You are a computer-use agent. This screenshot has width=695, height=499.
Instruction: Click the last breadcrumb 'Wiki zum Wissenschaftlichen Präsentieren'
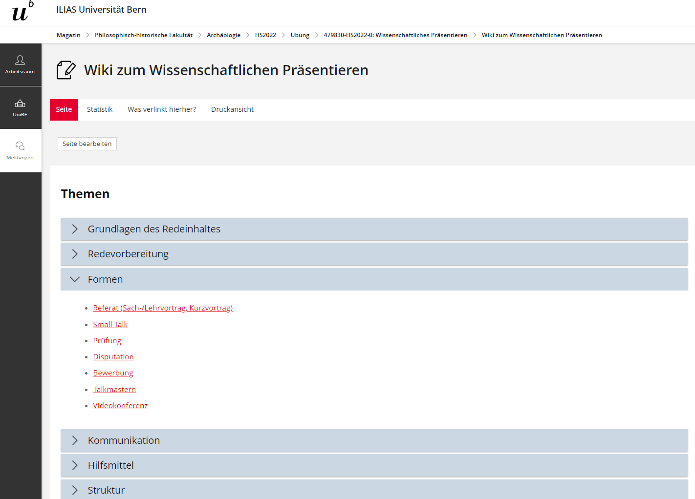[x=542, y=35]
